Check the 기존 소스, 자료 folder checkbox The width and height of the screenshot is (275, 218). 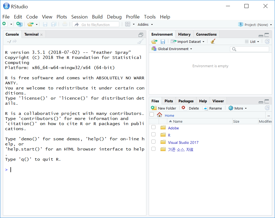pyautogui.click(x=154, y=149)
